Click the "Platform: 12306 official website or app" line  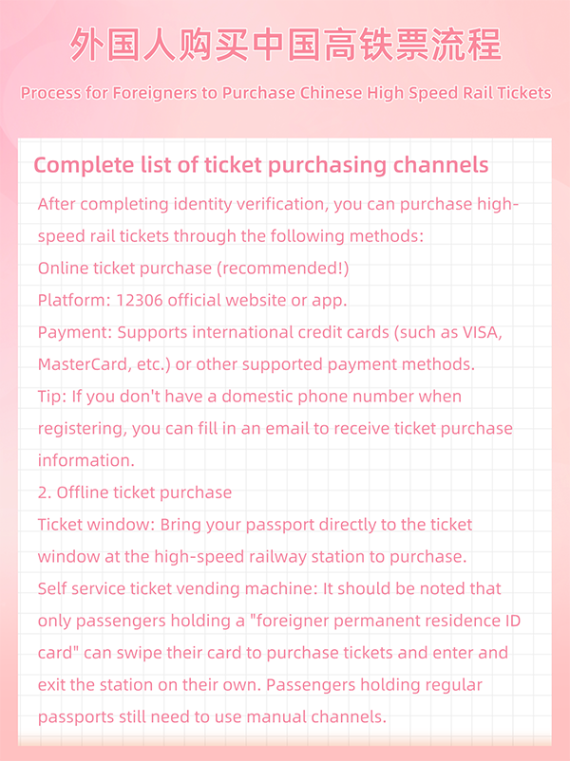coord(193,301)
